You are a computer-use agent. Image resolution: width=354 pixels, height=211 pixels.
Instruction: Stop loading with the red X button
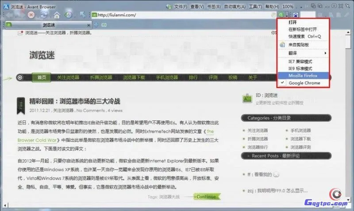click(x=31, y=15)
